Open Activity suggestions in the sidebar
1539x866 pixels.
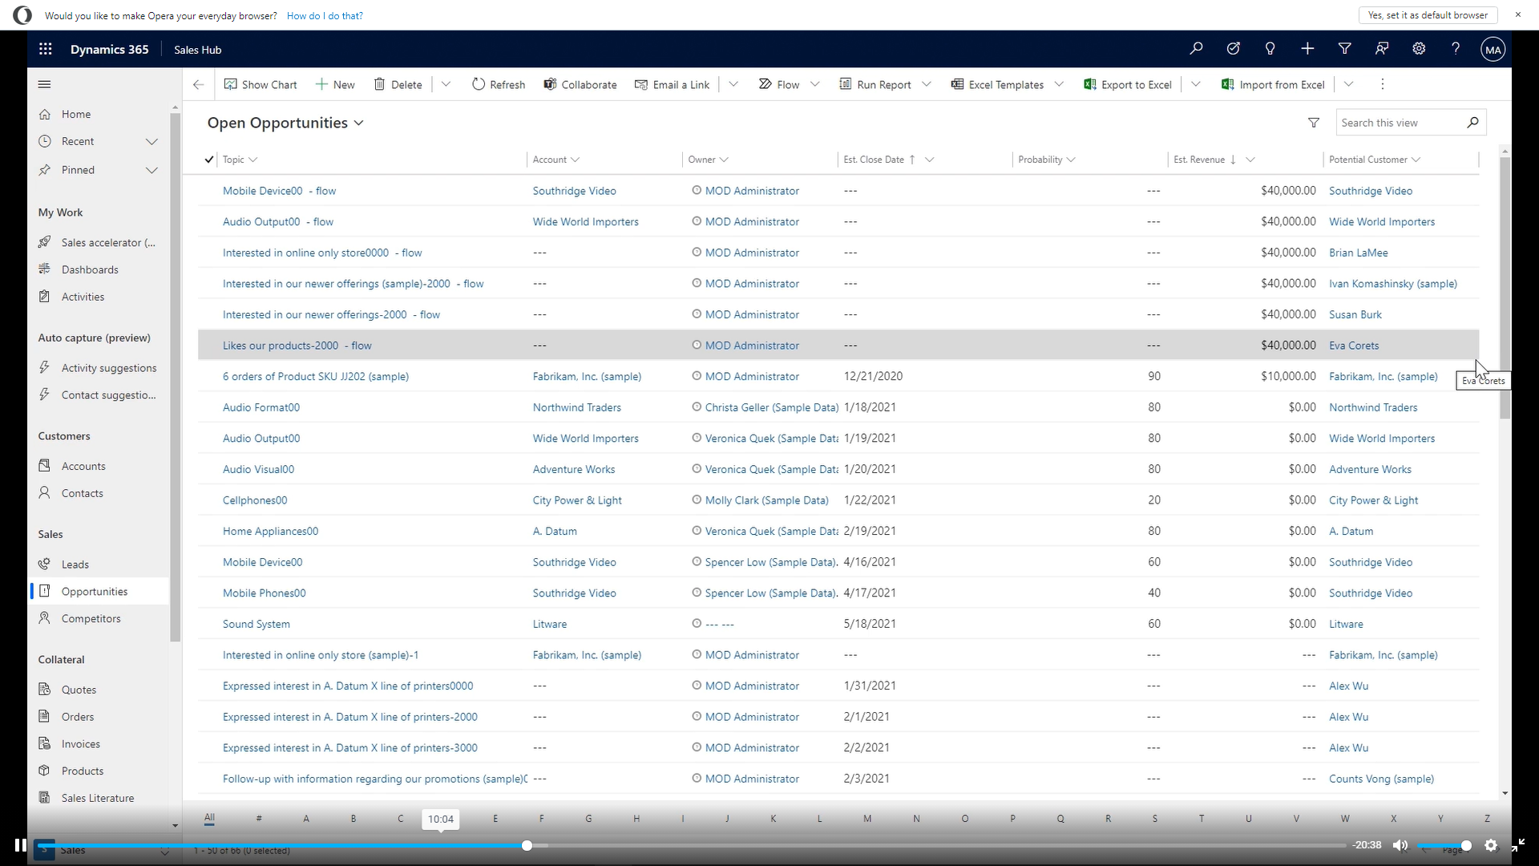tap(109, 368)
